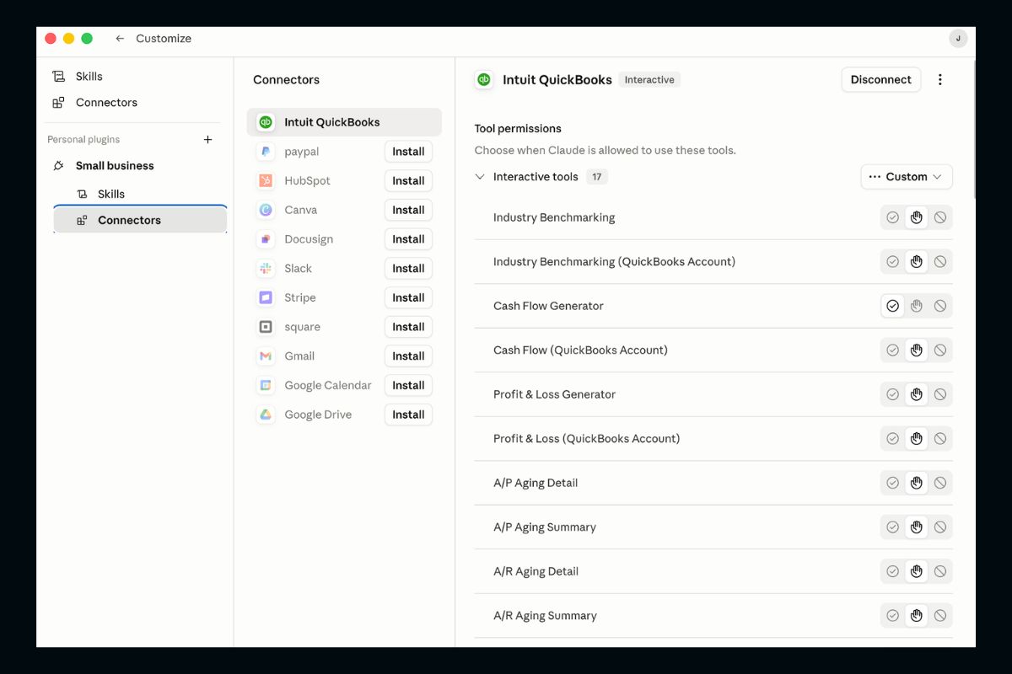Click the Google Drive connector icon

coord(266,415)
